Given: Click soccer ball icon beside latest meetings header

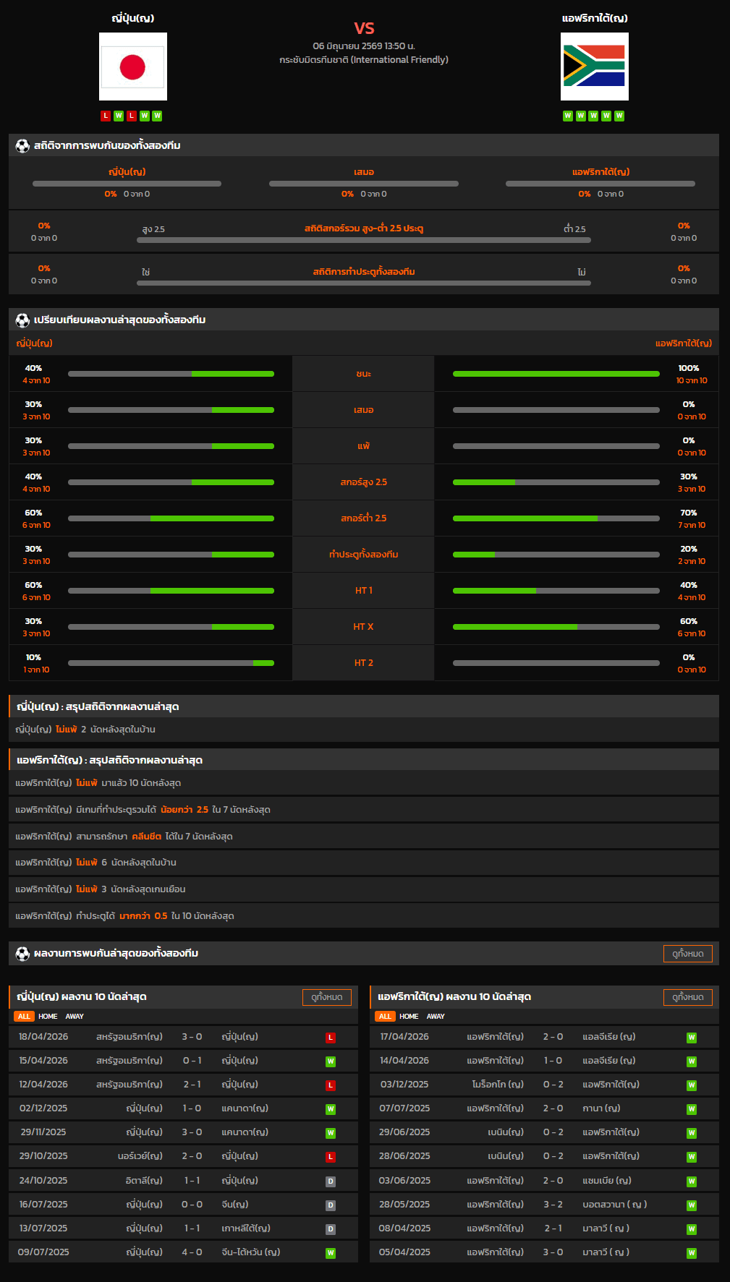Looking at the screenshot, I should (22, 953).
